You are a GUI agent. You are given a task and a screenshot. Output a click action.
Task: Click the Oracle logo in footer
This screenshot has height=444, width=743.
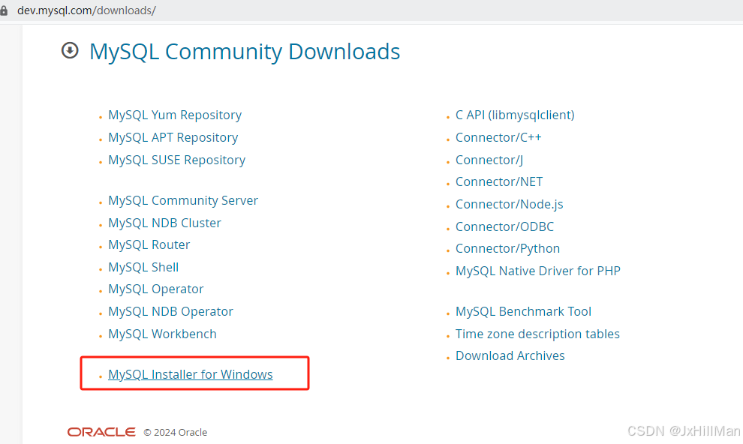pos(101,432)
